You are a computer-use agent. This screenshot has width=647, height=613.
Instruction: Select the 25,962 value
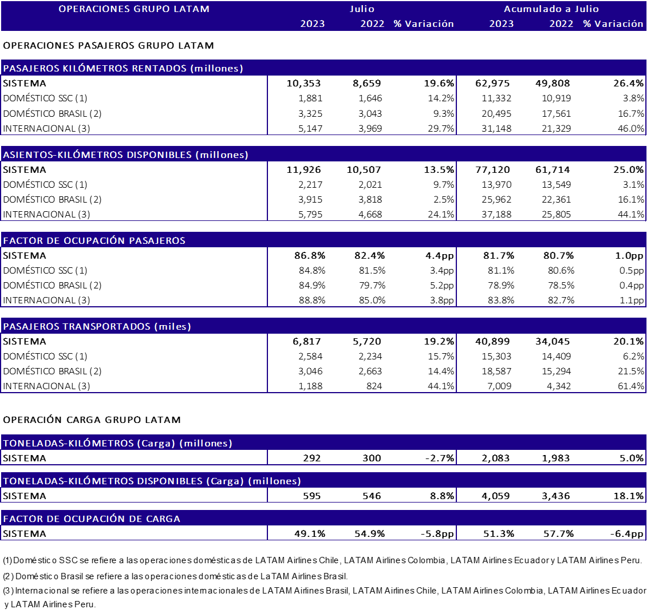tap(496, 199)
